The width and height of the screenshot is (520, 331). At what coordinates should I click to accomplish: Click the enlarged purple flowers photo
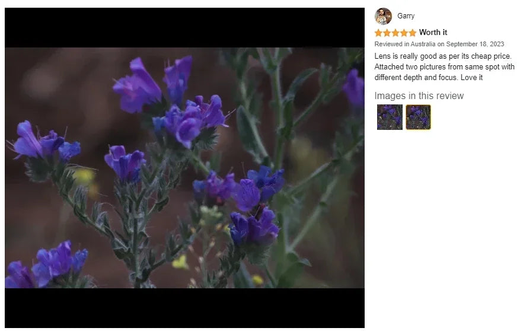[185, 167]
